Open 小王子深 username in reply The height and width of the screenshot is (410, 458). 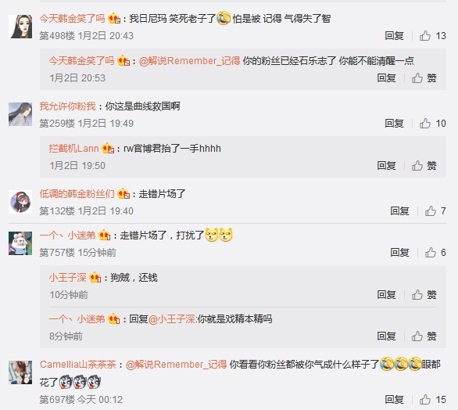67,278
